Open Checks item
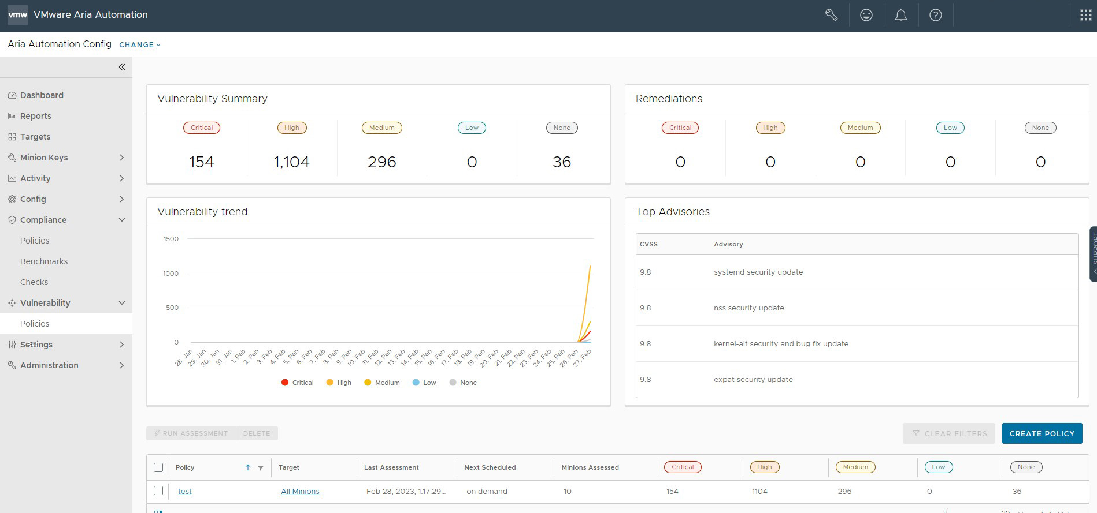 click(x=34, y=282)
